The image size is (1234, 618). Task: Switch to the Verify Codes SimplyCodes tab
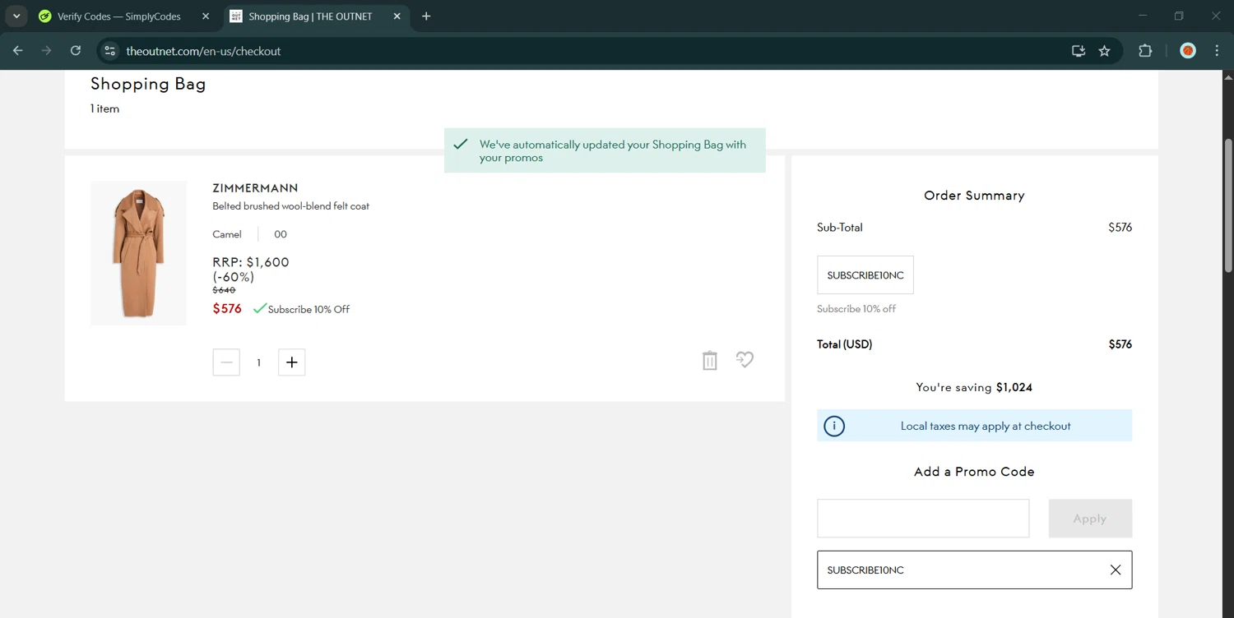coord(118,16)
